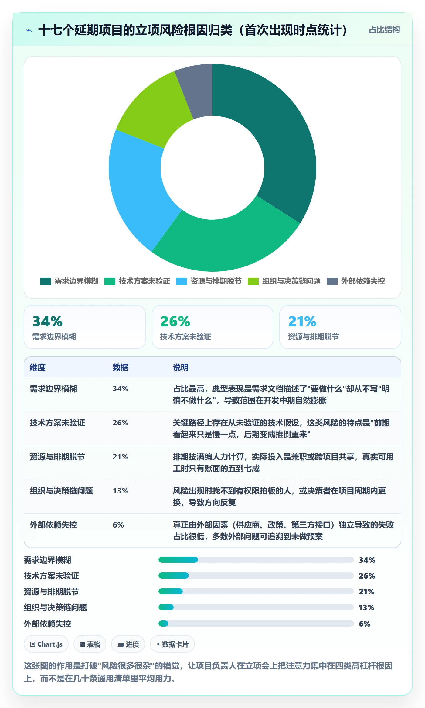Click the 技术方案未验证 26% progress bar
The height and width of the screenshot is (708, 425).
(x=256, y=576)
